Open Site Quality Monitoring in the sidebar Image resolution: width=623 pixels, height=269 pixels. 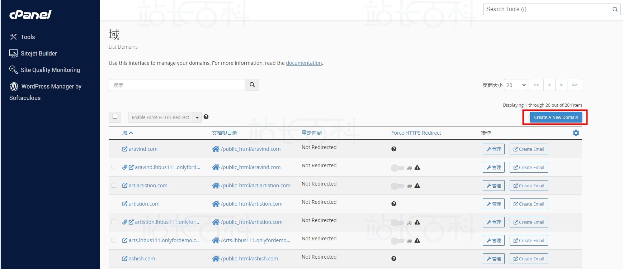[x=50, y=70]
